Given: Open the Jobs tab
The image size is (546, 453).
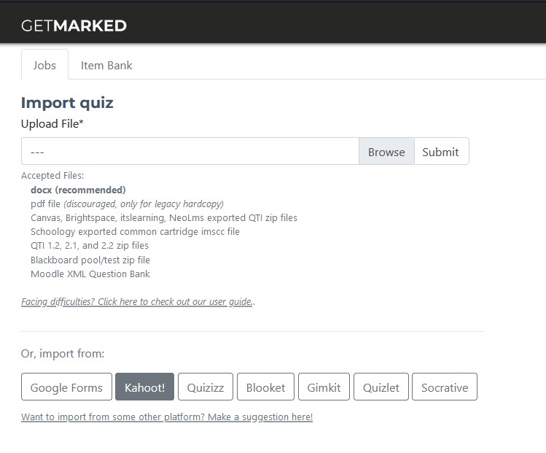Looking at the screenshot, I should (x=44, y=65).
